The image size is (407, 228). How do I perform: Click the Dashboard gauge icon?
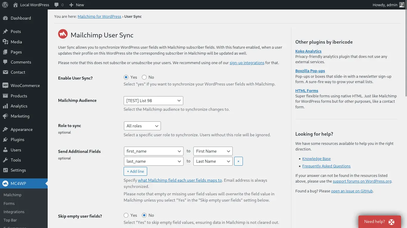coord(5,18)
